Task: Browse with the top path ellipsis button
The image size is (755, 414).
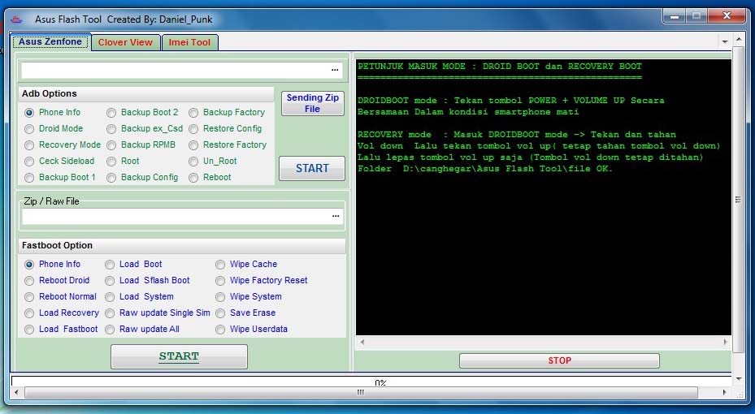Action: (x=335, y=70)
